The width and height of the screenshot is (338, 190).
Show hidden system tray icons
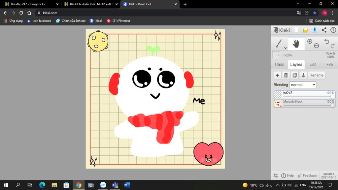[278, 185]
